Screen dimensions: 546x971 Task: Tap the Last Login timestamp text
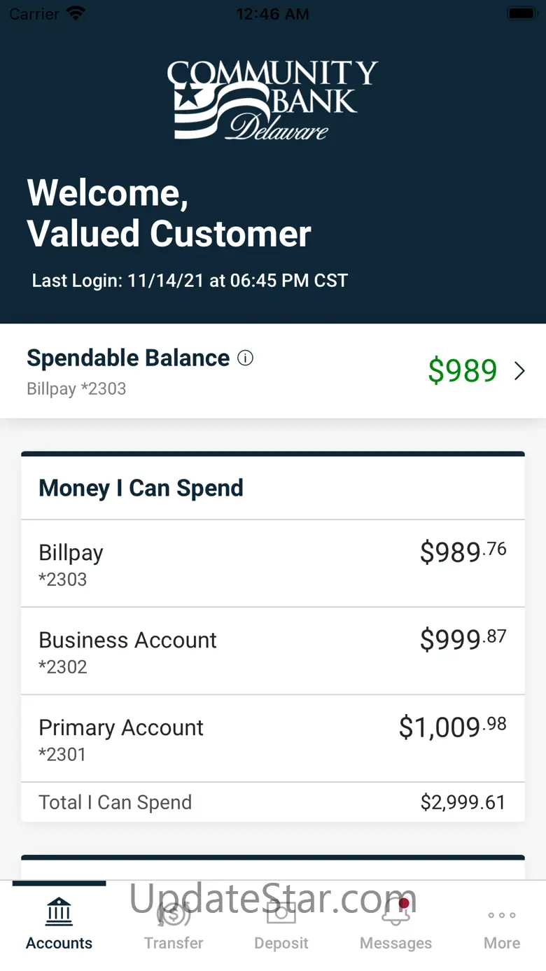click(190, 281)
